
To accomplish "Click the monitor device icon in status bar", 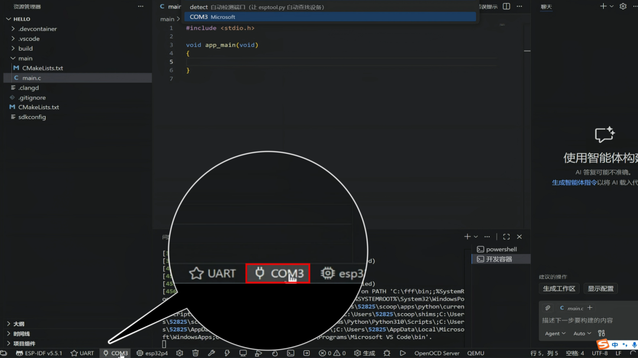I will pos(243,353).
